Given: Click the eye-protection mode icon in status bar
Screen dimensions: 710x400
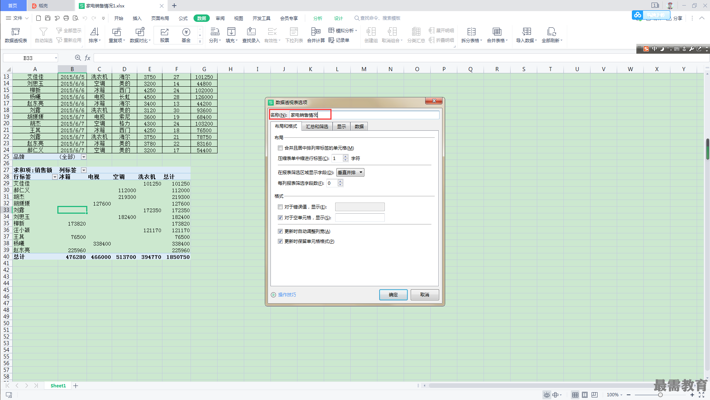Looking at the screenshot, I should [x=546, y=395].
